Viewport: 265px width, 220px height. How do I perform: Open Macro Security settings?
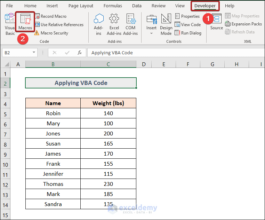(51, 33)
